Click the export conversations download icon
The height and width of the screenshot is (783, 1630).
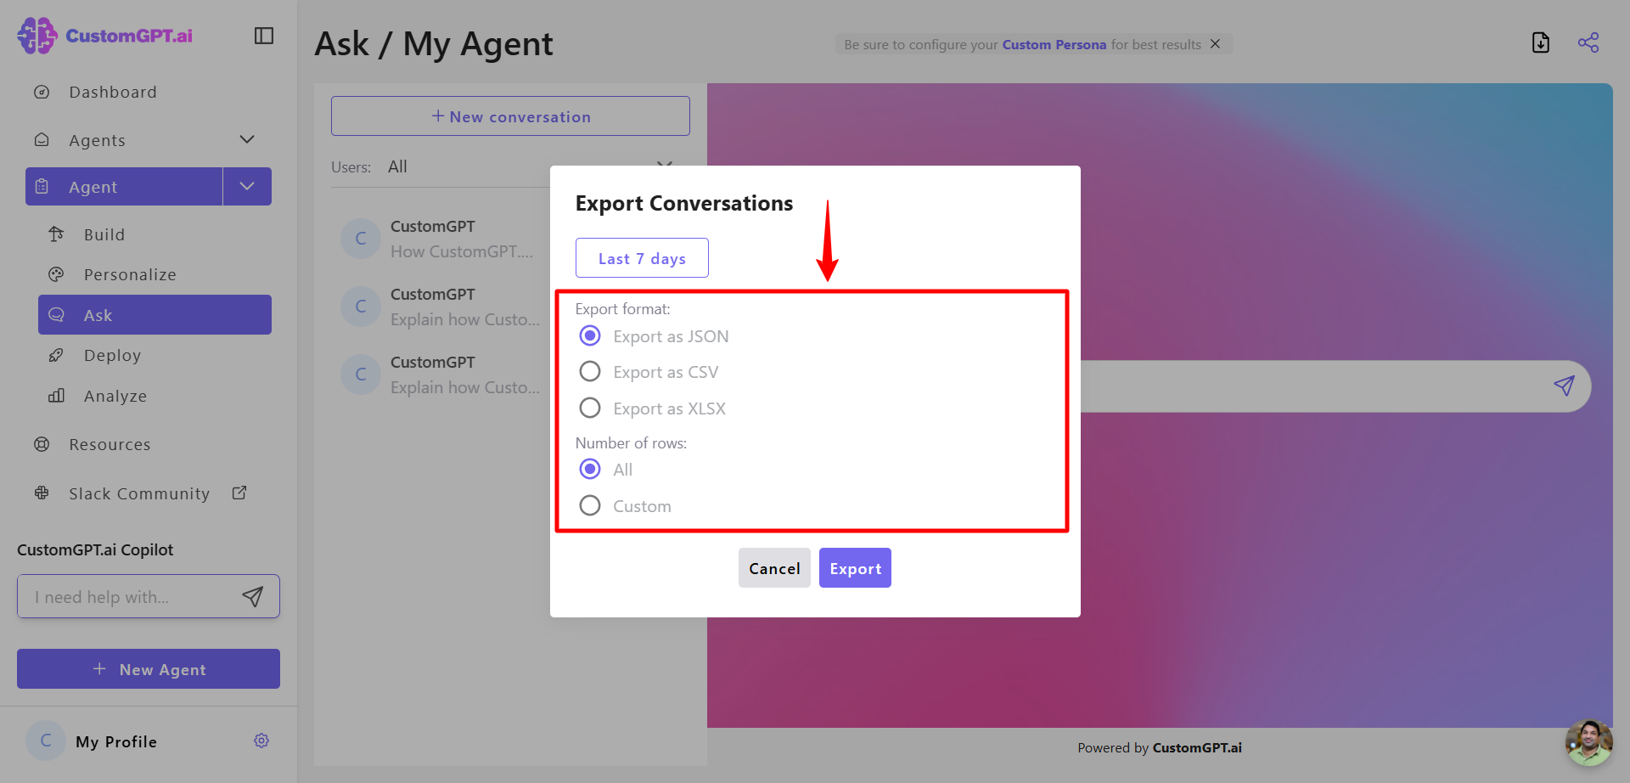[x=1541, y=42]
